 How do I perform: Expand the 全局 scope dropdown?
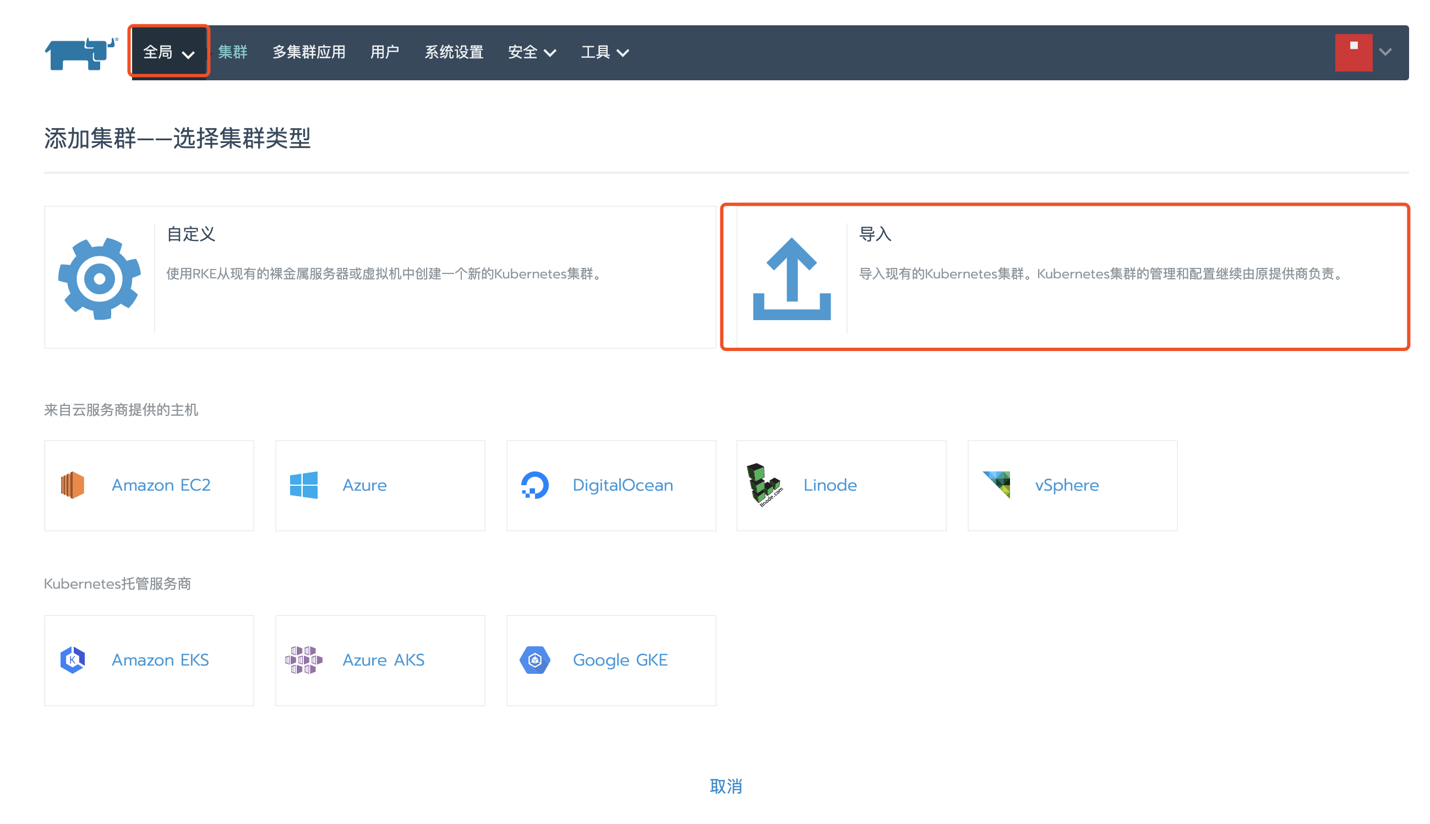pyautogui.click(x=168, y=52)
